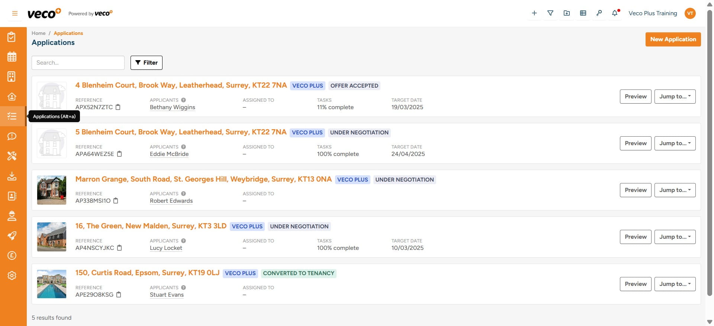
Task: Click the notifications bell icon
Action: point(615,13)
